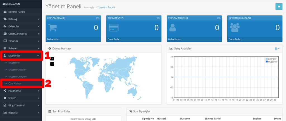Open Özel Alanlar submenu item
This screenshot has height=121, width=286.
(x=21, y=83)
